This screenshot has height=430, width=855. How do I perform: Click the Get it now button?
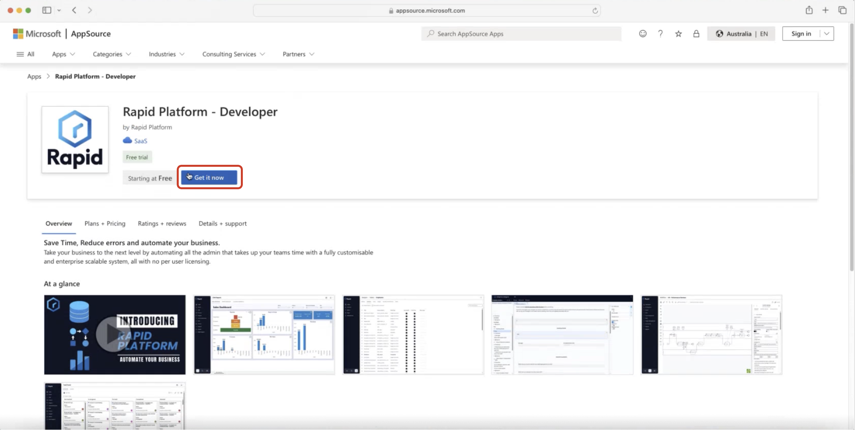[x=209, y=177]
